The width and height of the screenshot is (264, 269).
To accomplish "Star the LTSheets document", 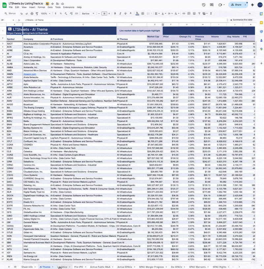I will [x=52, y=4].
